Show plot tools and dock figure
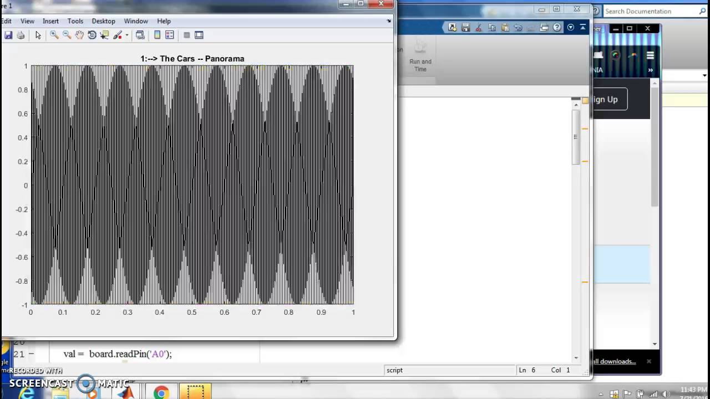Screen dimensions: 710x399 pos(199,35)
